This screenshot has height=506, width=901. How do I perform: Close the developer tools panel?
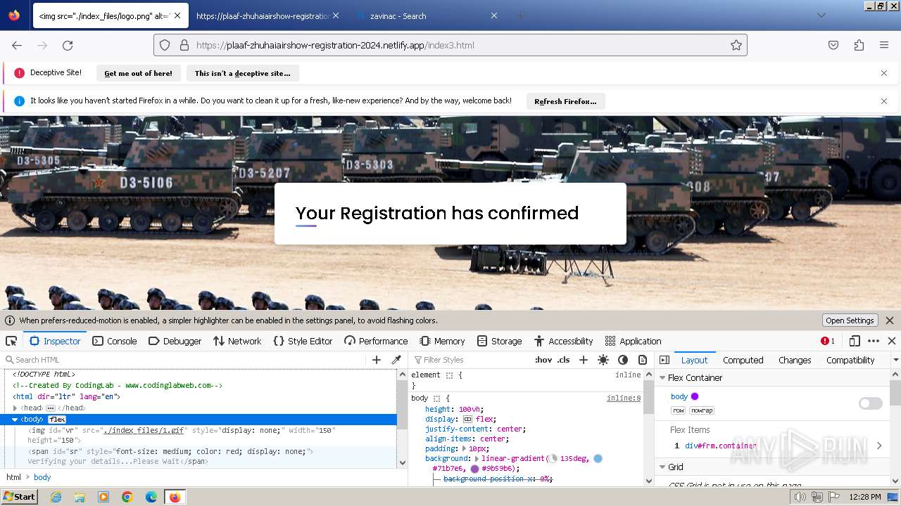(892, 341)
